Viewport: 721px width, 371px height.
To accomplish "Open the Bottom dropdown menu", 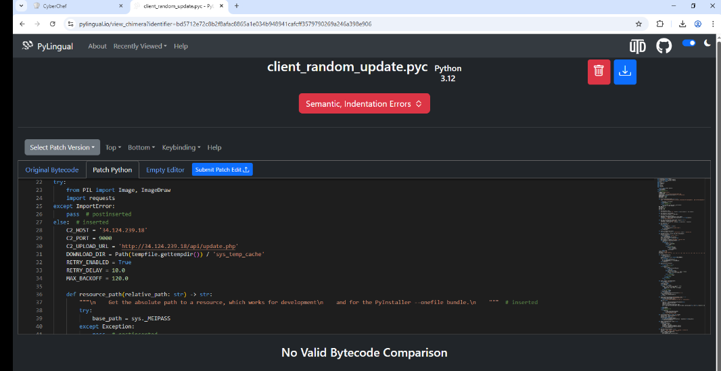I will [x=141, y=147].
